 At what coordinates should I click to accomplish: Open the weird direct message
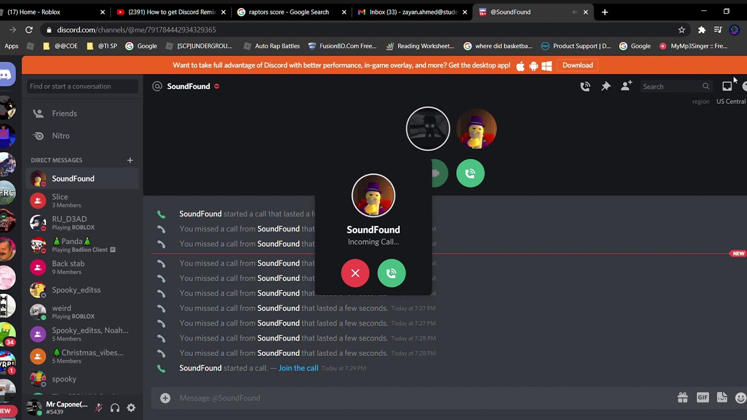pyautogui.click(x=82, y=312)
